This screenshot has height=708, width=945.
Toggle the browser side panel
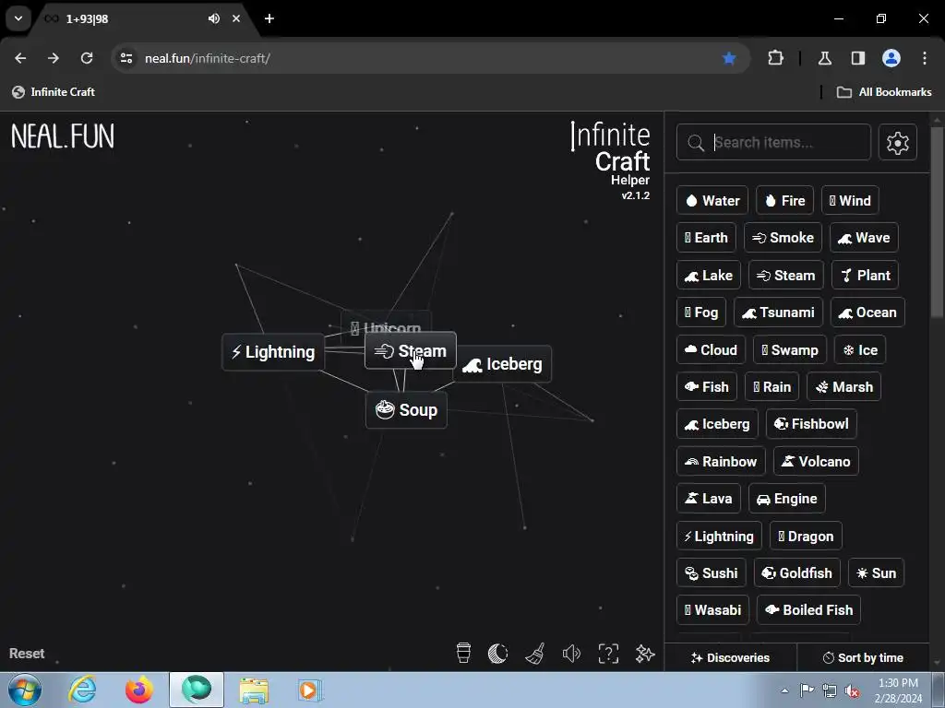[x=858, y=58]
